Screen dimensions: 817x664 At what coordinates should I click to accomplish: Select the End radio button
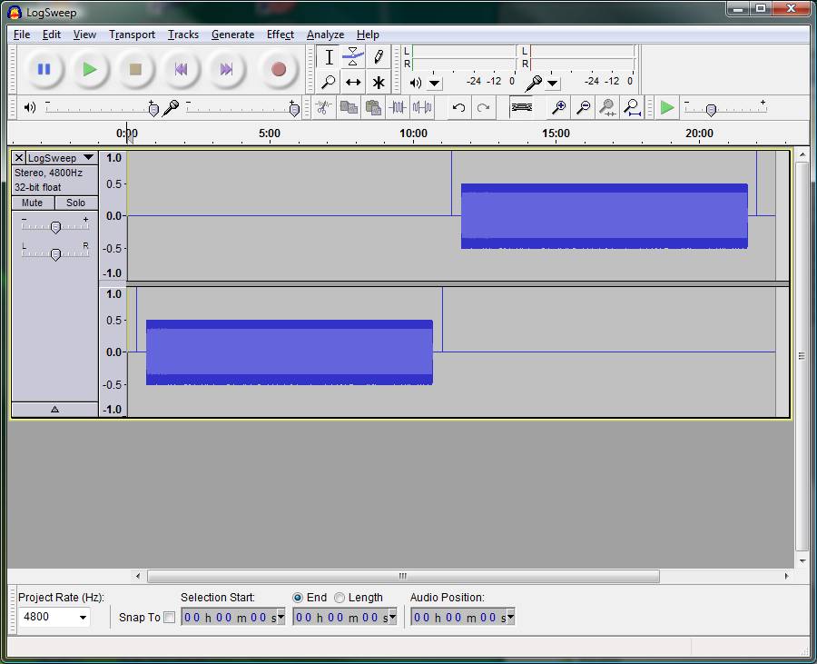click(298, 598)
